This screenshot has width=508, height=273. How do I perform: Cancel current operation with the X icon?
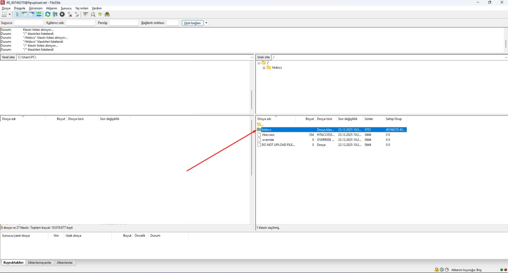(x=62, y=14)
